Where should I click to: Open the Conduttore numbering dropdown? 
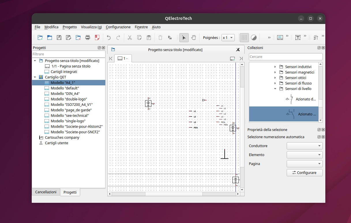305,146
